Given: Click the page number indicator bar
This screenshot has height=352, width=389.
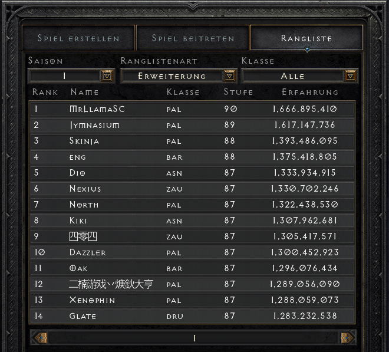Looking at the screenshot, I should pyautogui.click(x=194, y=338).
